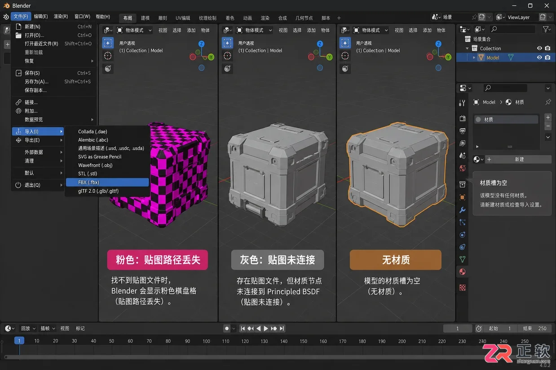Open the Particles properties tab icon

[462, 222]
